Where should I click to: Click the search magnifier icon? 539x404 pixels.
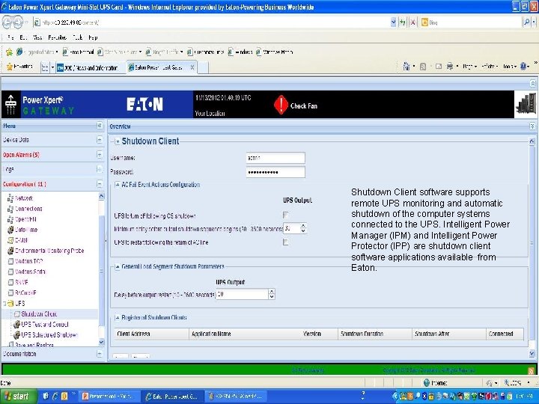pos(526,22)
